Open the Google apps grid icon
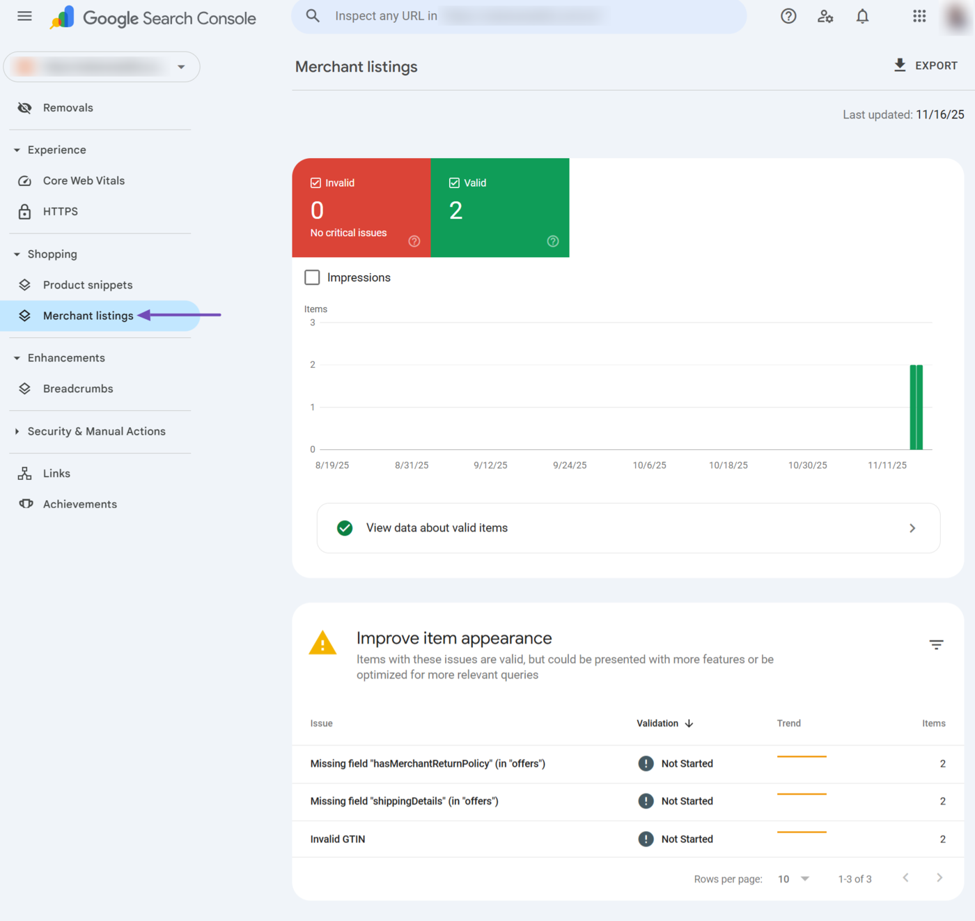 click(919, 16)
